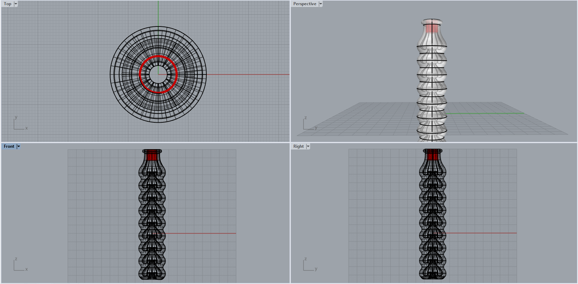
Task: Select the pink highlighted bottle neck in Perspective
Action: point(432,28)
